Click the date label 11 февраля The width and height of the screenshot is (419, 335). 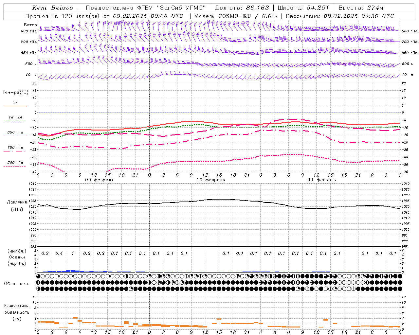[322, 180]
